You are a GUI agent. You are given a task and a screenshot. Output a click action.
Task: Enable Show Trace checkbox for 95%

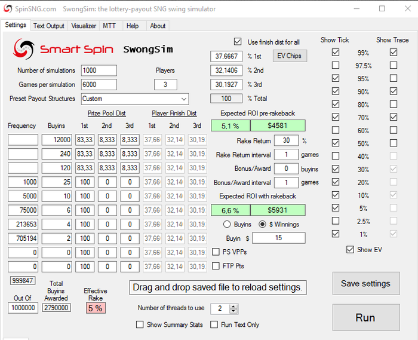(x=394, y=78)
